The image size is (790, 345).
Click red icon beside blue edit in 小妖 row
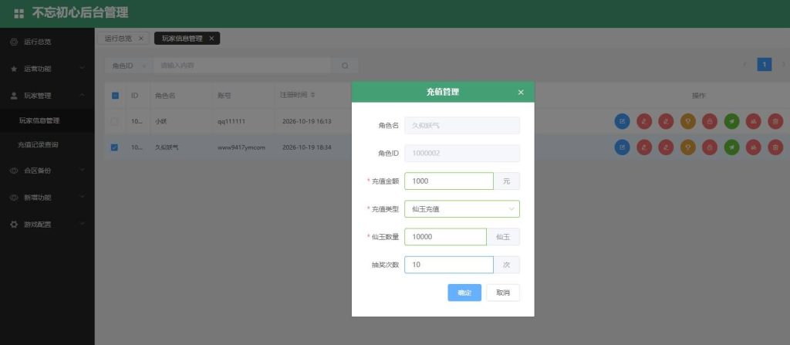[644, 121]
